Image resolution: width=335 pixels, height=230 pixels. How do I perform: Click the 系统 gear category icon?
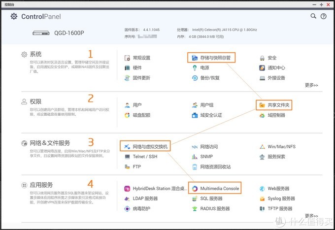(24, 55)
